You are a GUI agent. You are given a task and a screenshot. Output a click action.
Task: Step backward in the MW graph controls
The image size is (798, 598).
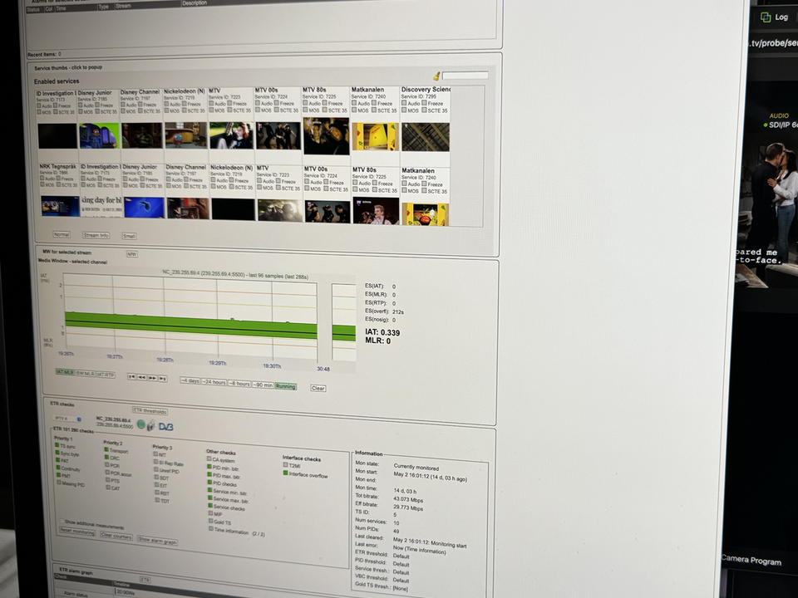(142, 376)
